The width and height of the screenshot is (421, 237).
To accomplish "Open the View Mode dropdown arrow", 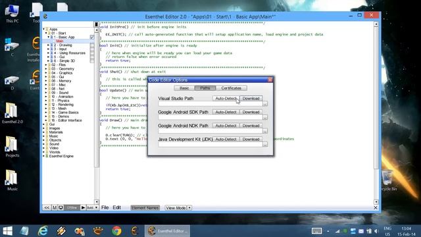I will (x=189, y=208).
